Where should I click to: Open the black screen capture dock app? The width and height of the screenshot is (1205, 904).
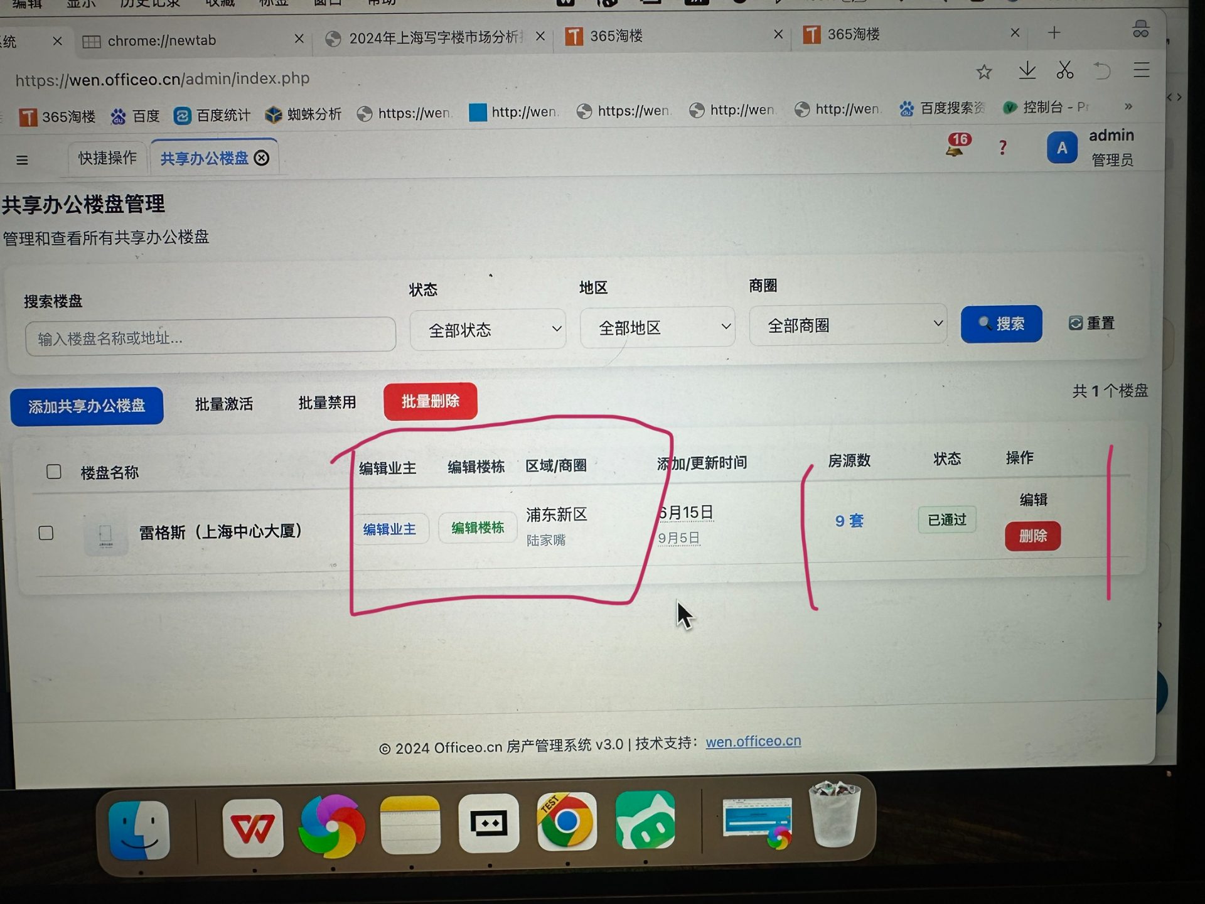click(488, 823)
